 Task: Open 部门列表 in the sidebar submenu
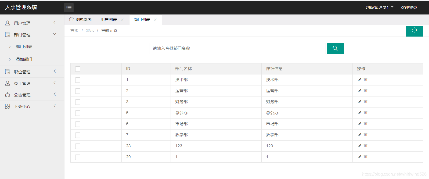tap(24, 47)
